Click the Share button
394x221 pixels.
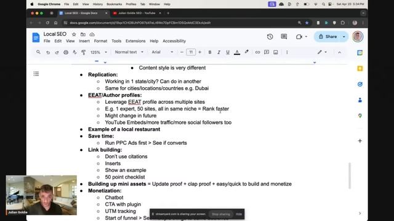pos(328,37)
